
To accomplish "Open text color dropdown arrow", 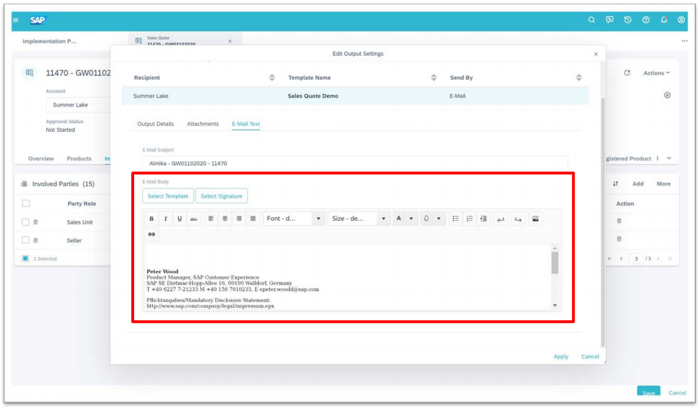I will click(x=411, y=219).
